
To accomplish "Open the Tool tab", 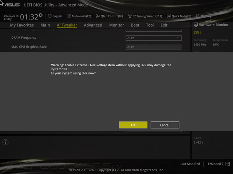I will pyautogui.click(x=150, y=25).
